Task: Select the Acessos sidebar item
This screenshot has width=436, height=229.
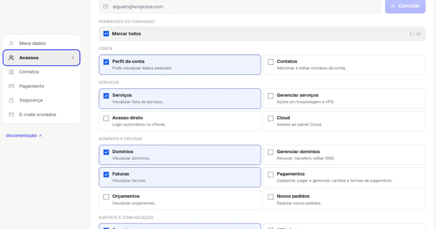Action: tap(42, 58)
